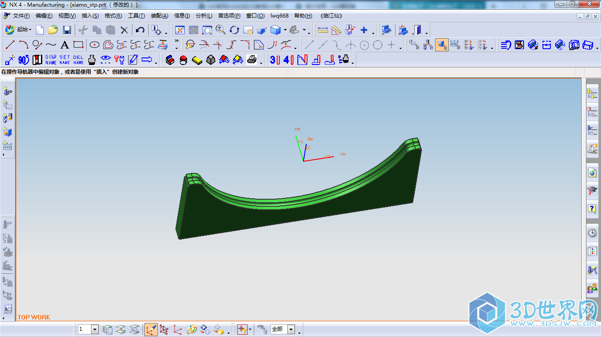
Task: Toggle the Geometry View navigator button
Action: (x=442, y=45)
